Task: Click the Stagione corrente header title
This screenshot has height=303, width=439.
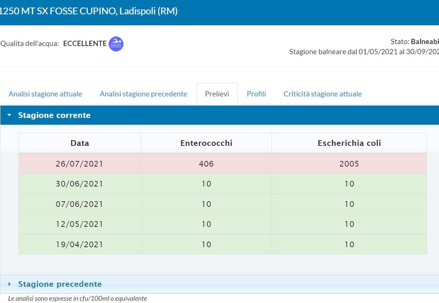Action: (54, 115)
